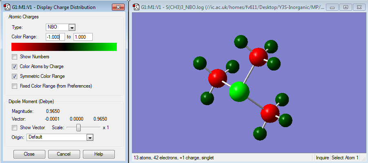Close the S(CH3)3_NBO.log molecule window

point(359,7)
